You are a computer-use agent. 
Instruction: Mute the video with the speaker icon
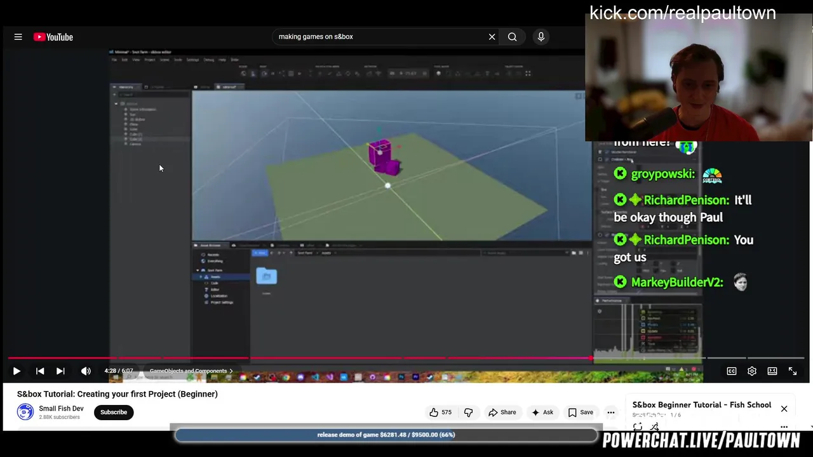point(86,371)
